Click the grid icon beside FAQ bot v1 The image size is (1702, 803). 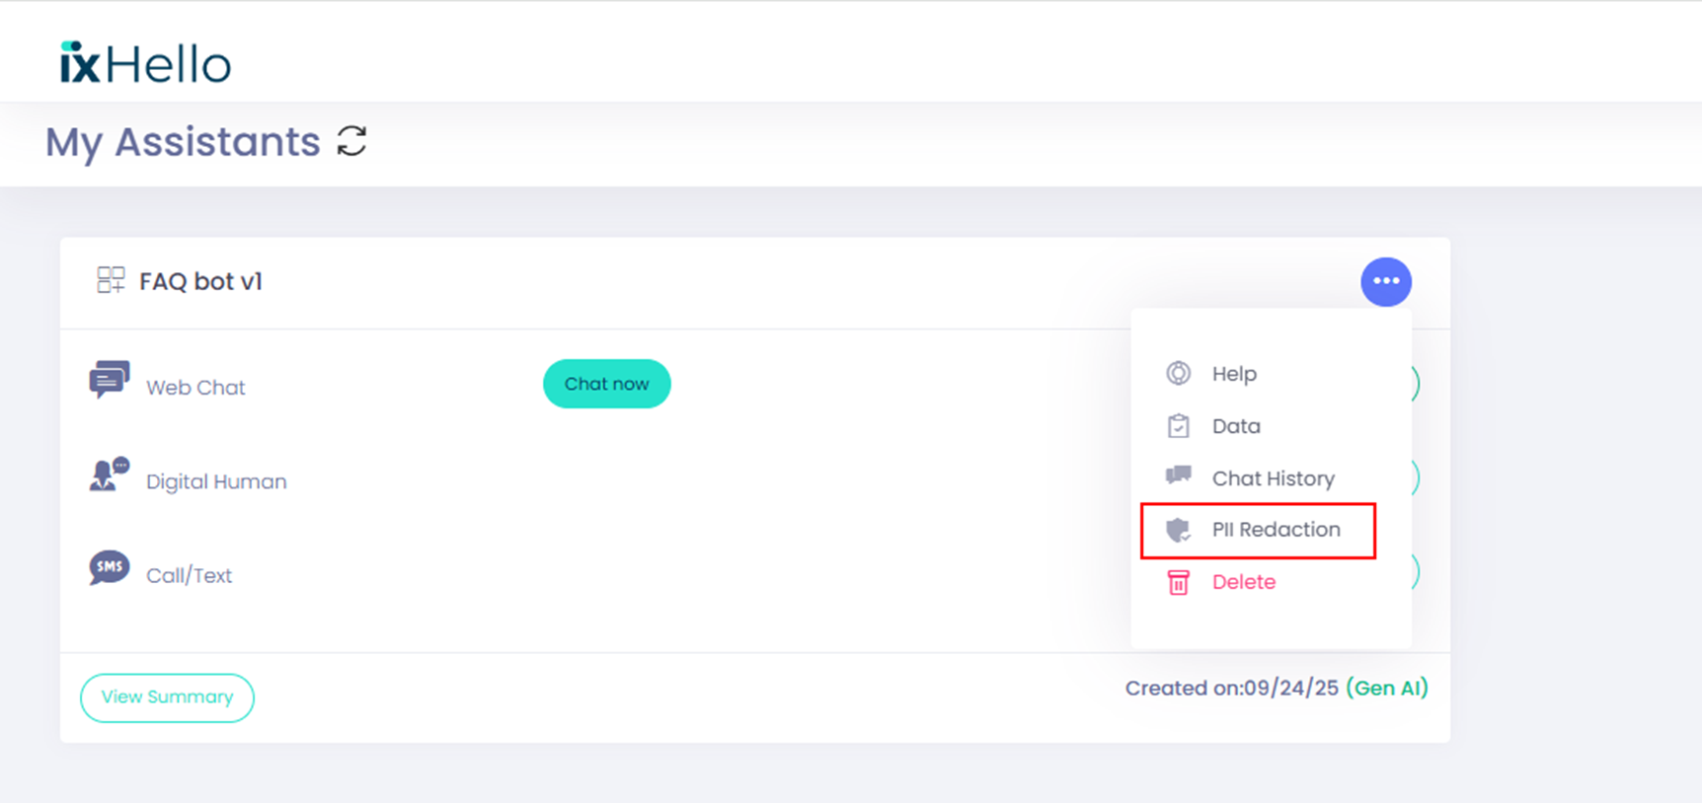(111, 280)
